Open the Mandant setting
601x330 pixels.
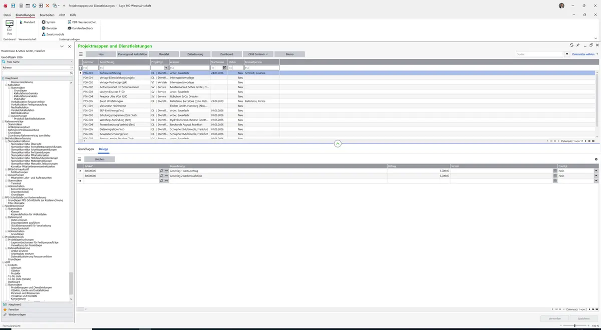27,22
